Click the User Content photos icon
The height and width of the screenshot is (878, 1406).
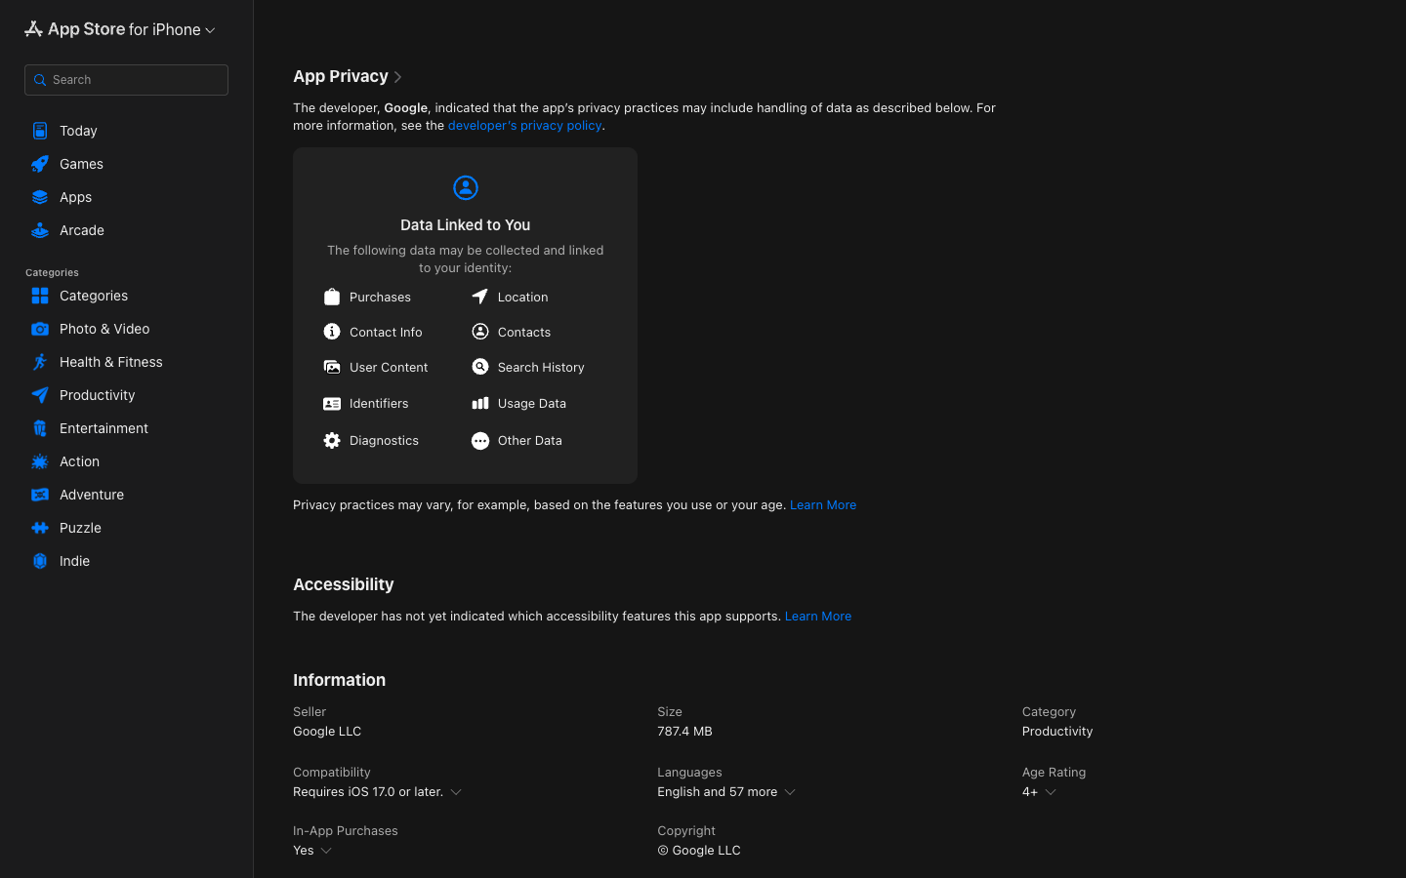pyautogui.click(x=332, y=367)
